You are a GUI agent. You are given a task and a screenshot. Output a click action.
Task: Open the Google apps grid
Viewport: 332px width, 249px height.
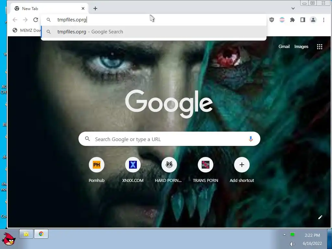coord(319,47)
